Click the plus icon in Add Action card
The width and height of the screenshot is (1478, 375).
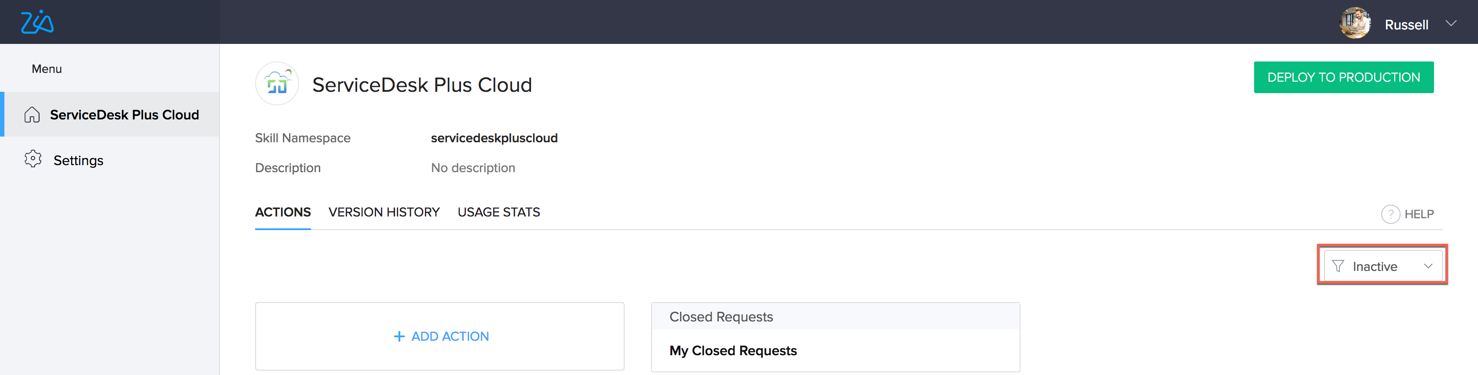tap(399, 337)
